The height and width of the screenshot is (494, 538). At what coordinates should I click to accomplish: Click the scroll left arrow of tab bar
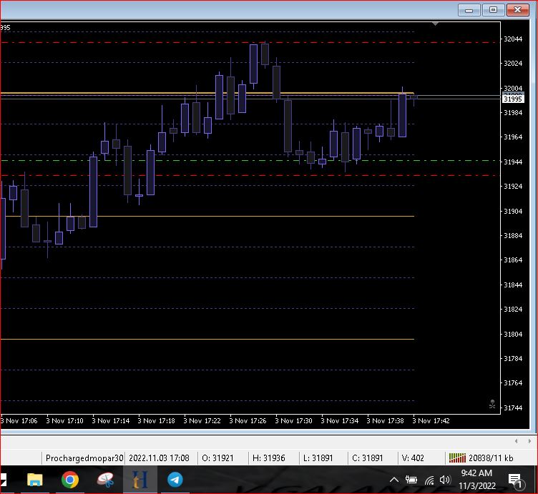pyautogui.click(x=516, y=440)
